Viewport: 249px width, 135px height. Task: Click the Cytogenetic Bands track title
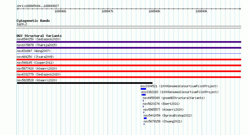pos(33,21)
